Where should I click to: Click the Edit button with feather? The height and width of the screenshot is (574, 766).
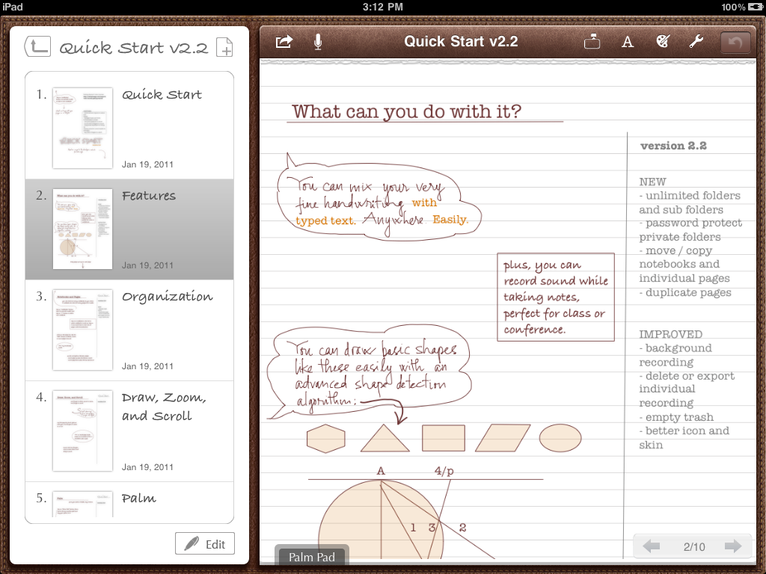coord(205,544)
